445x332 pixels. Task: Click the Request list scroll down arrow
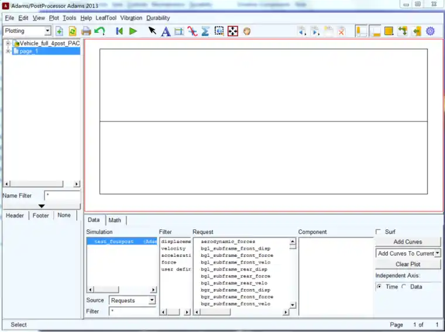tap(293, 305)
